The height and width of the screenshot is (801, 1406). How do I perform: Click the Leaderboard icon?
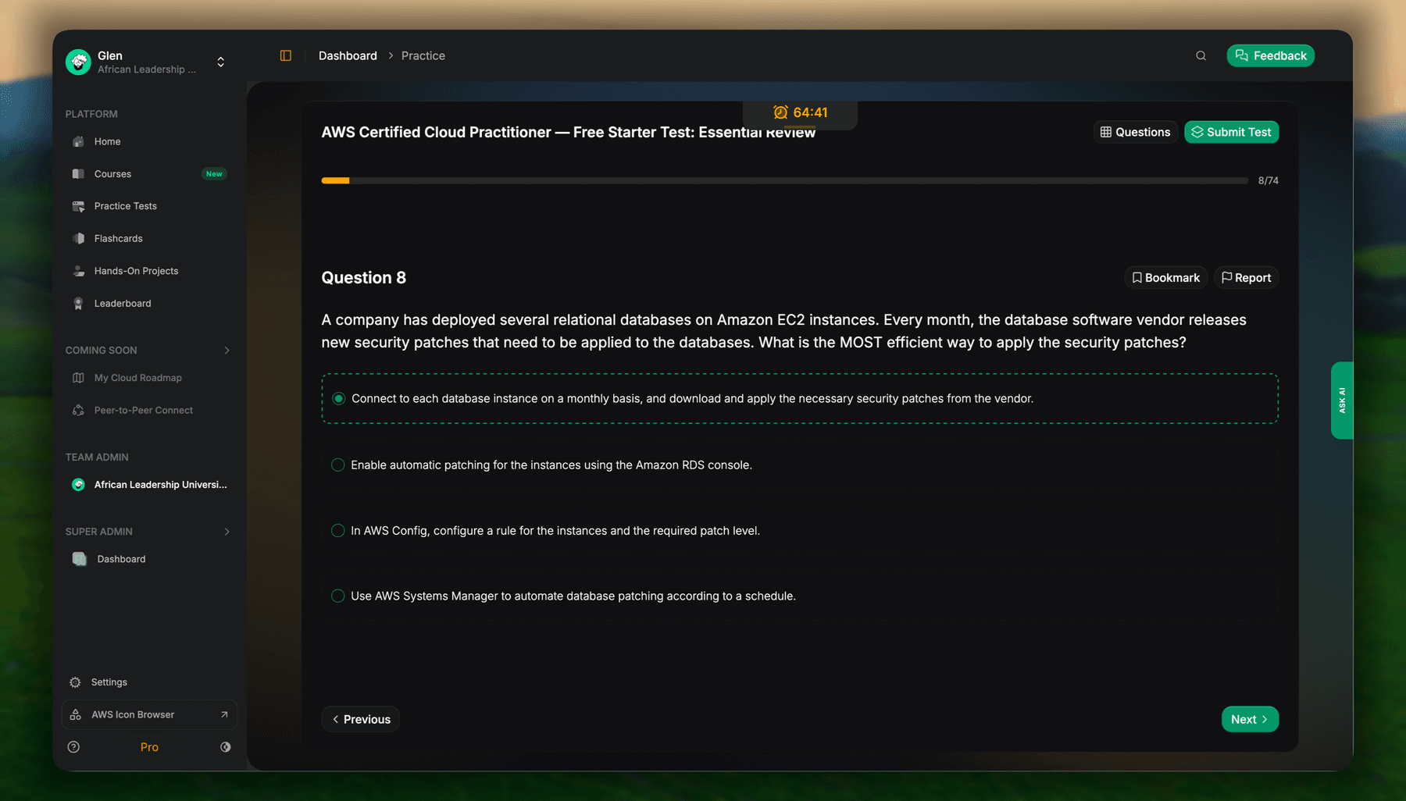[x=78, y=304]
